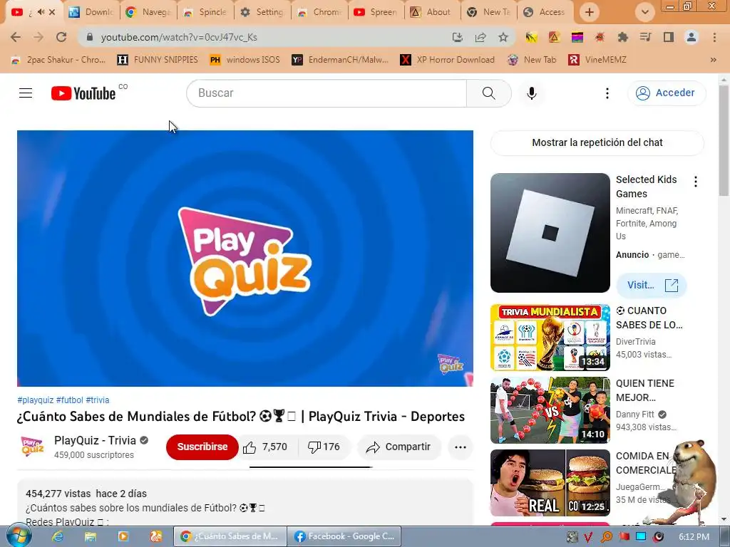Open the Chrome profile avatar
Viewport: 730px width, 547px height.
(x=692, y=37)
